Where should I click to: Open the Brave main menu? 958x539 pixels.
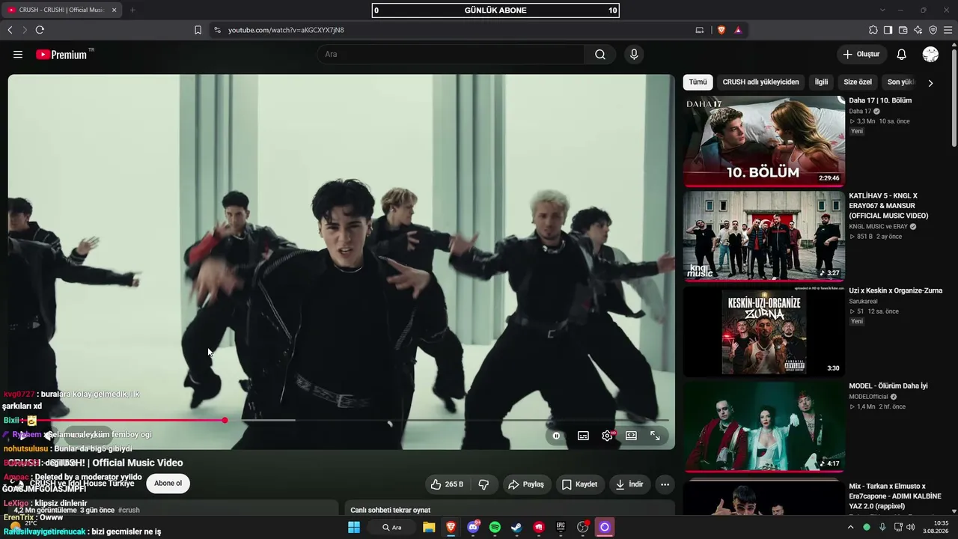(948, 30)
